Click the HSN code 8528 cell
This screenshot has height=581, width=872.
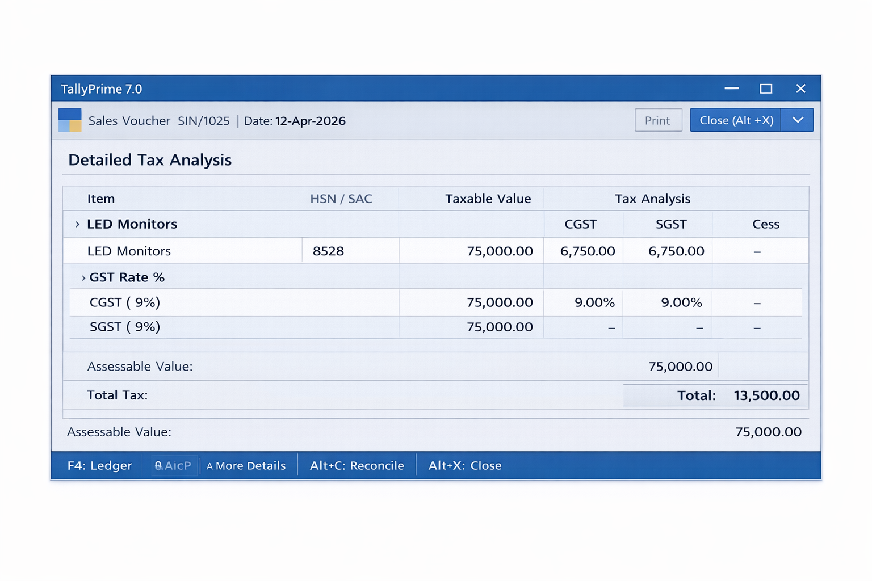point(328,250)
